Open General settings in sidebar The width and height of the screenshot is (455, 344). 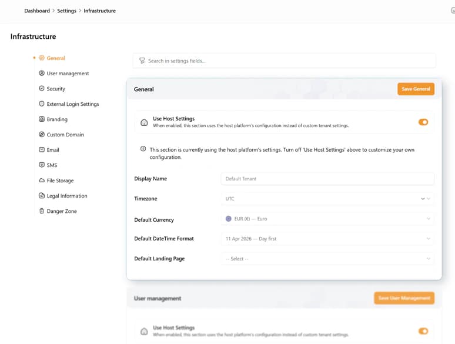point(56,58)
